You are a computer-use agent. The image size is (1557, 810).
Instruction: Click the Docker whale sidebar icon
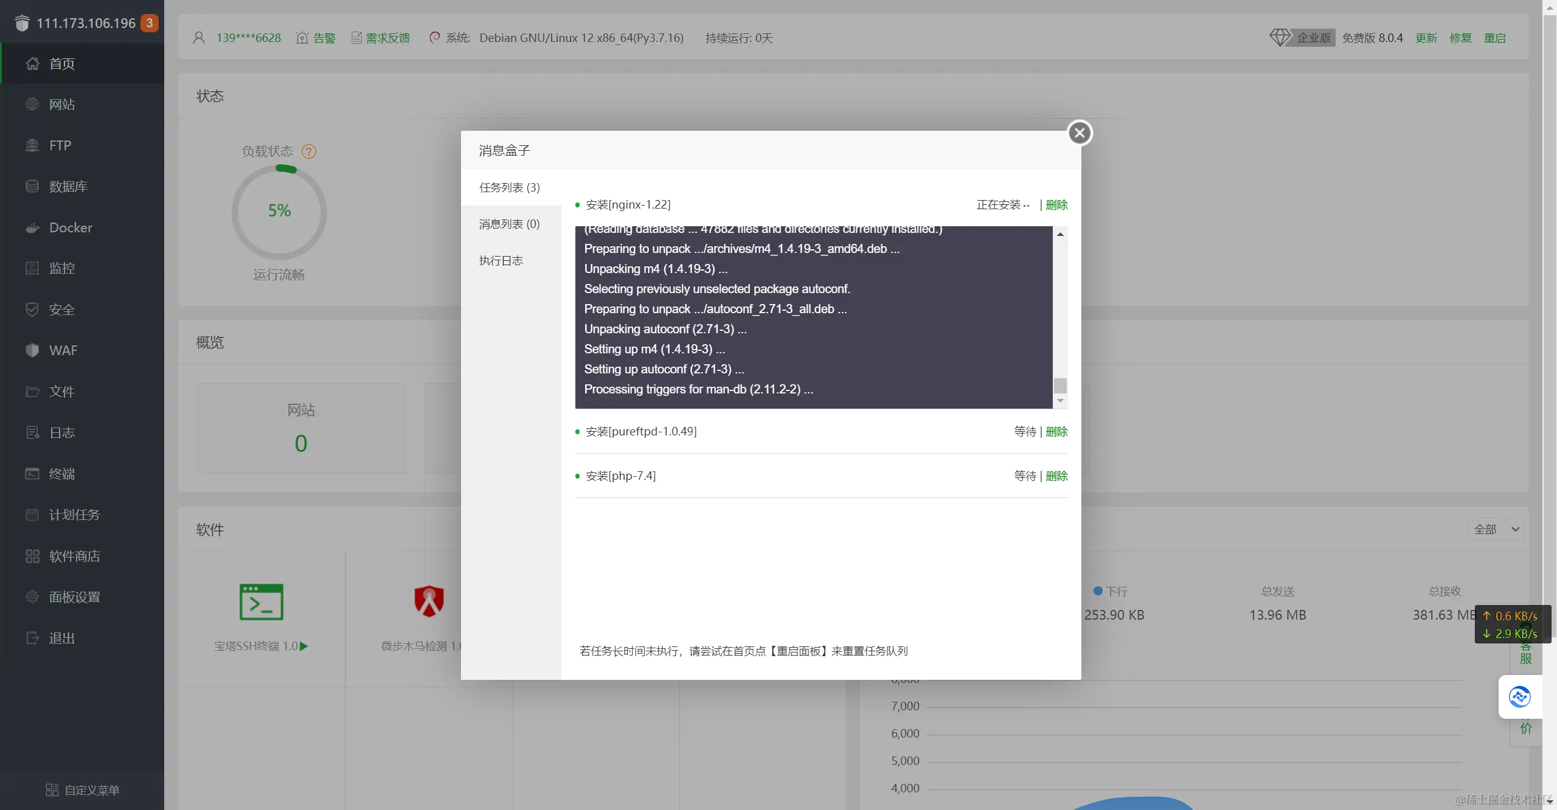click(x=32, y=228)
